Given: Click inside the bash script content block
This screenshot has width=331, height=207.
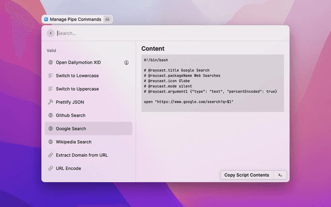Looking at the screenshot, I should [x=212, y=83].
